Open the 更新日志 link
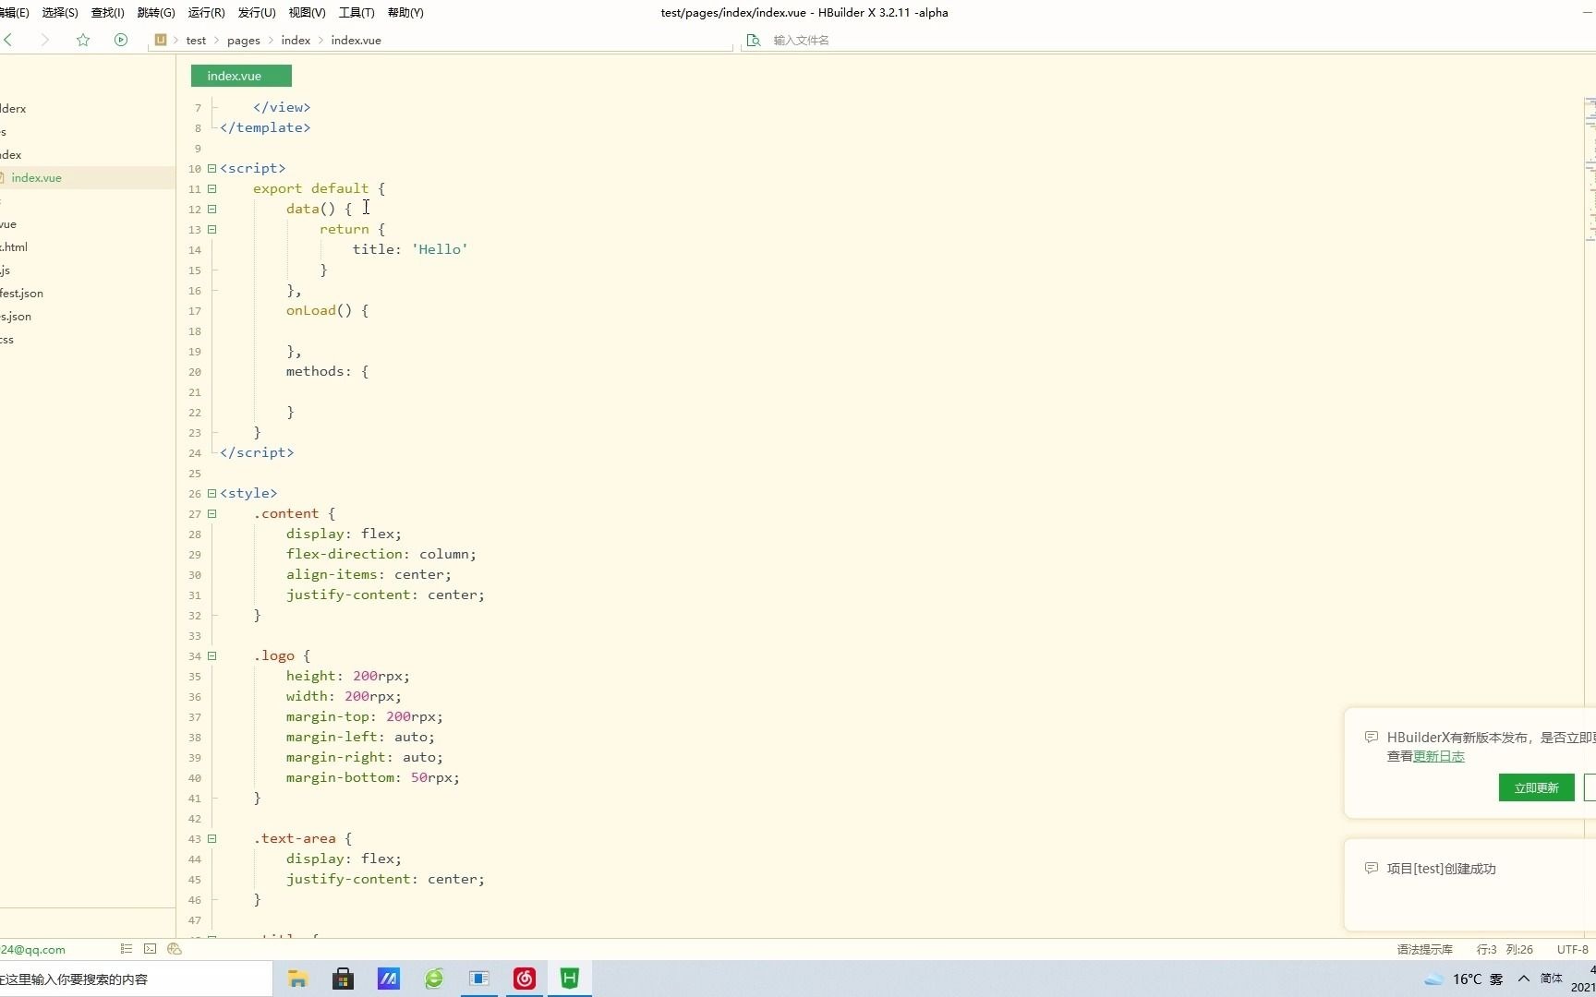This screenshot has height=997, width=1596. pos(1438,756)
